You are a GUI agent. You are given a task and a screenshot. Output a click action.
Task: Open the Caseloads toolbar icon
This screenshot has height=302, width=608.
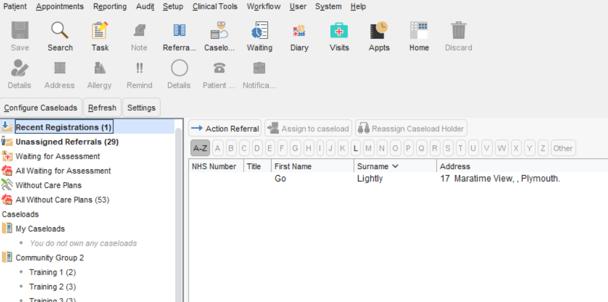pyautogui.click(x=219, y=31)
